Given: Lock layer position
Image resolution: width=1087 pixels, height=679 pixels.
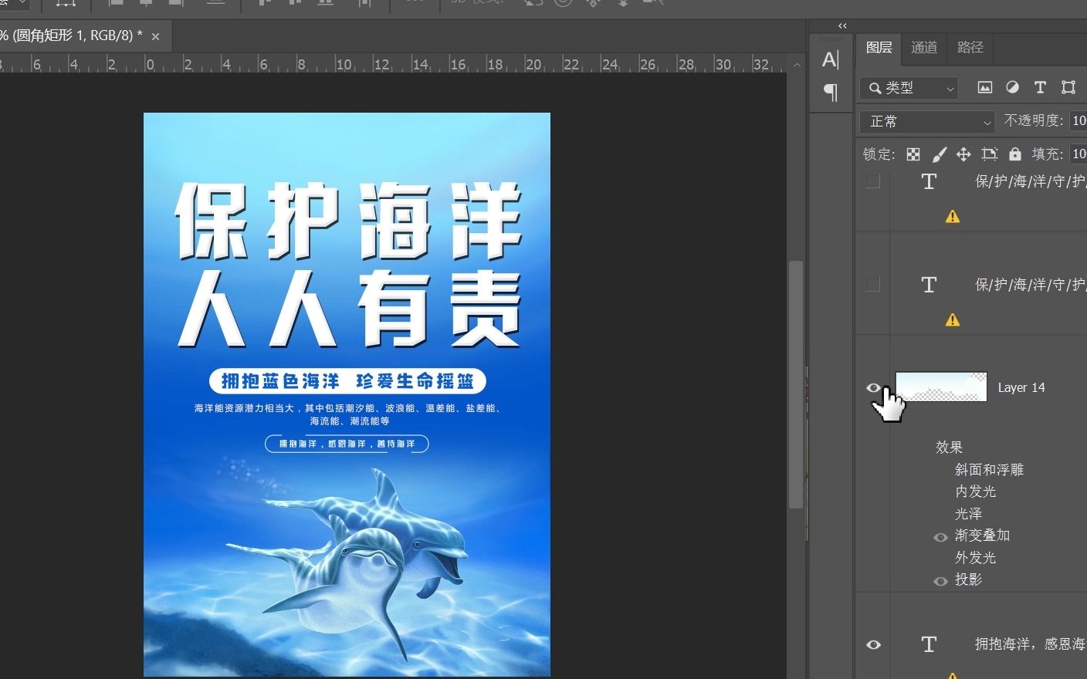Looking at the screenshot, I should (963, 154).
